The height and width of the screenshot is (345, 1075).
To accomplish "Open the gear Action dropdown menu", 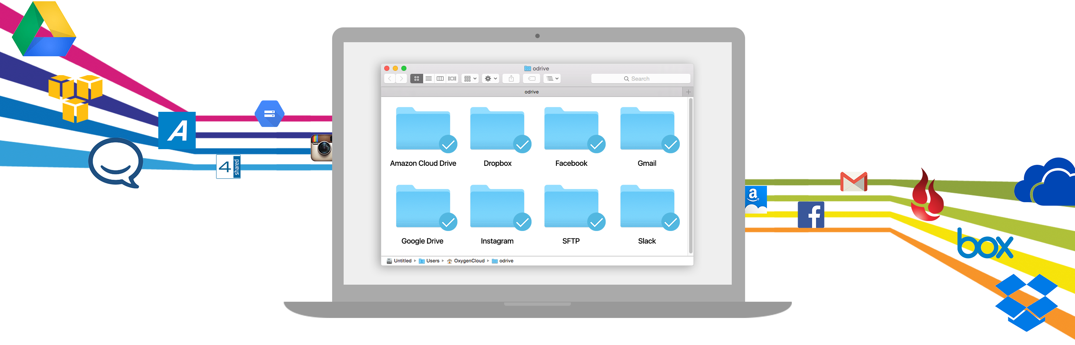I will click(x=490, y=78).
